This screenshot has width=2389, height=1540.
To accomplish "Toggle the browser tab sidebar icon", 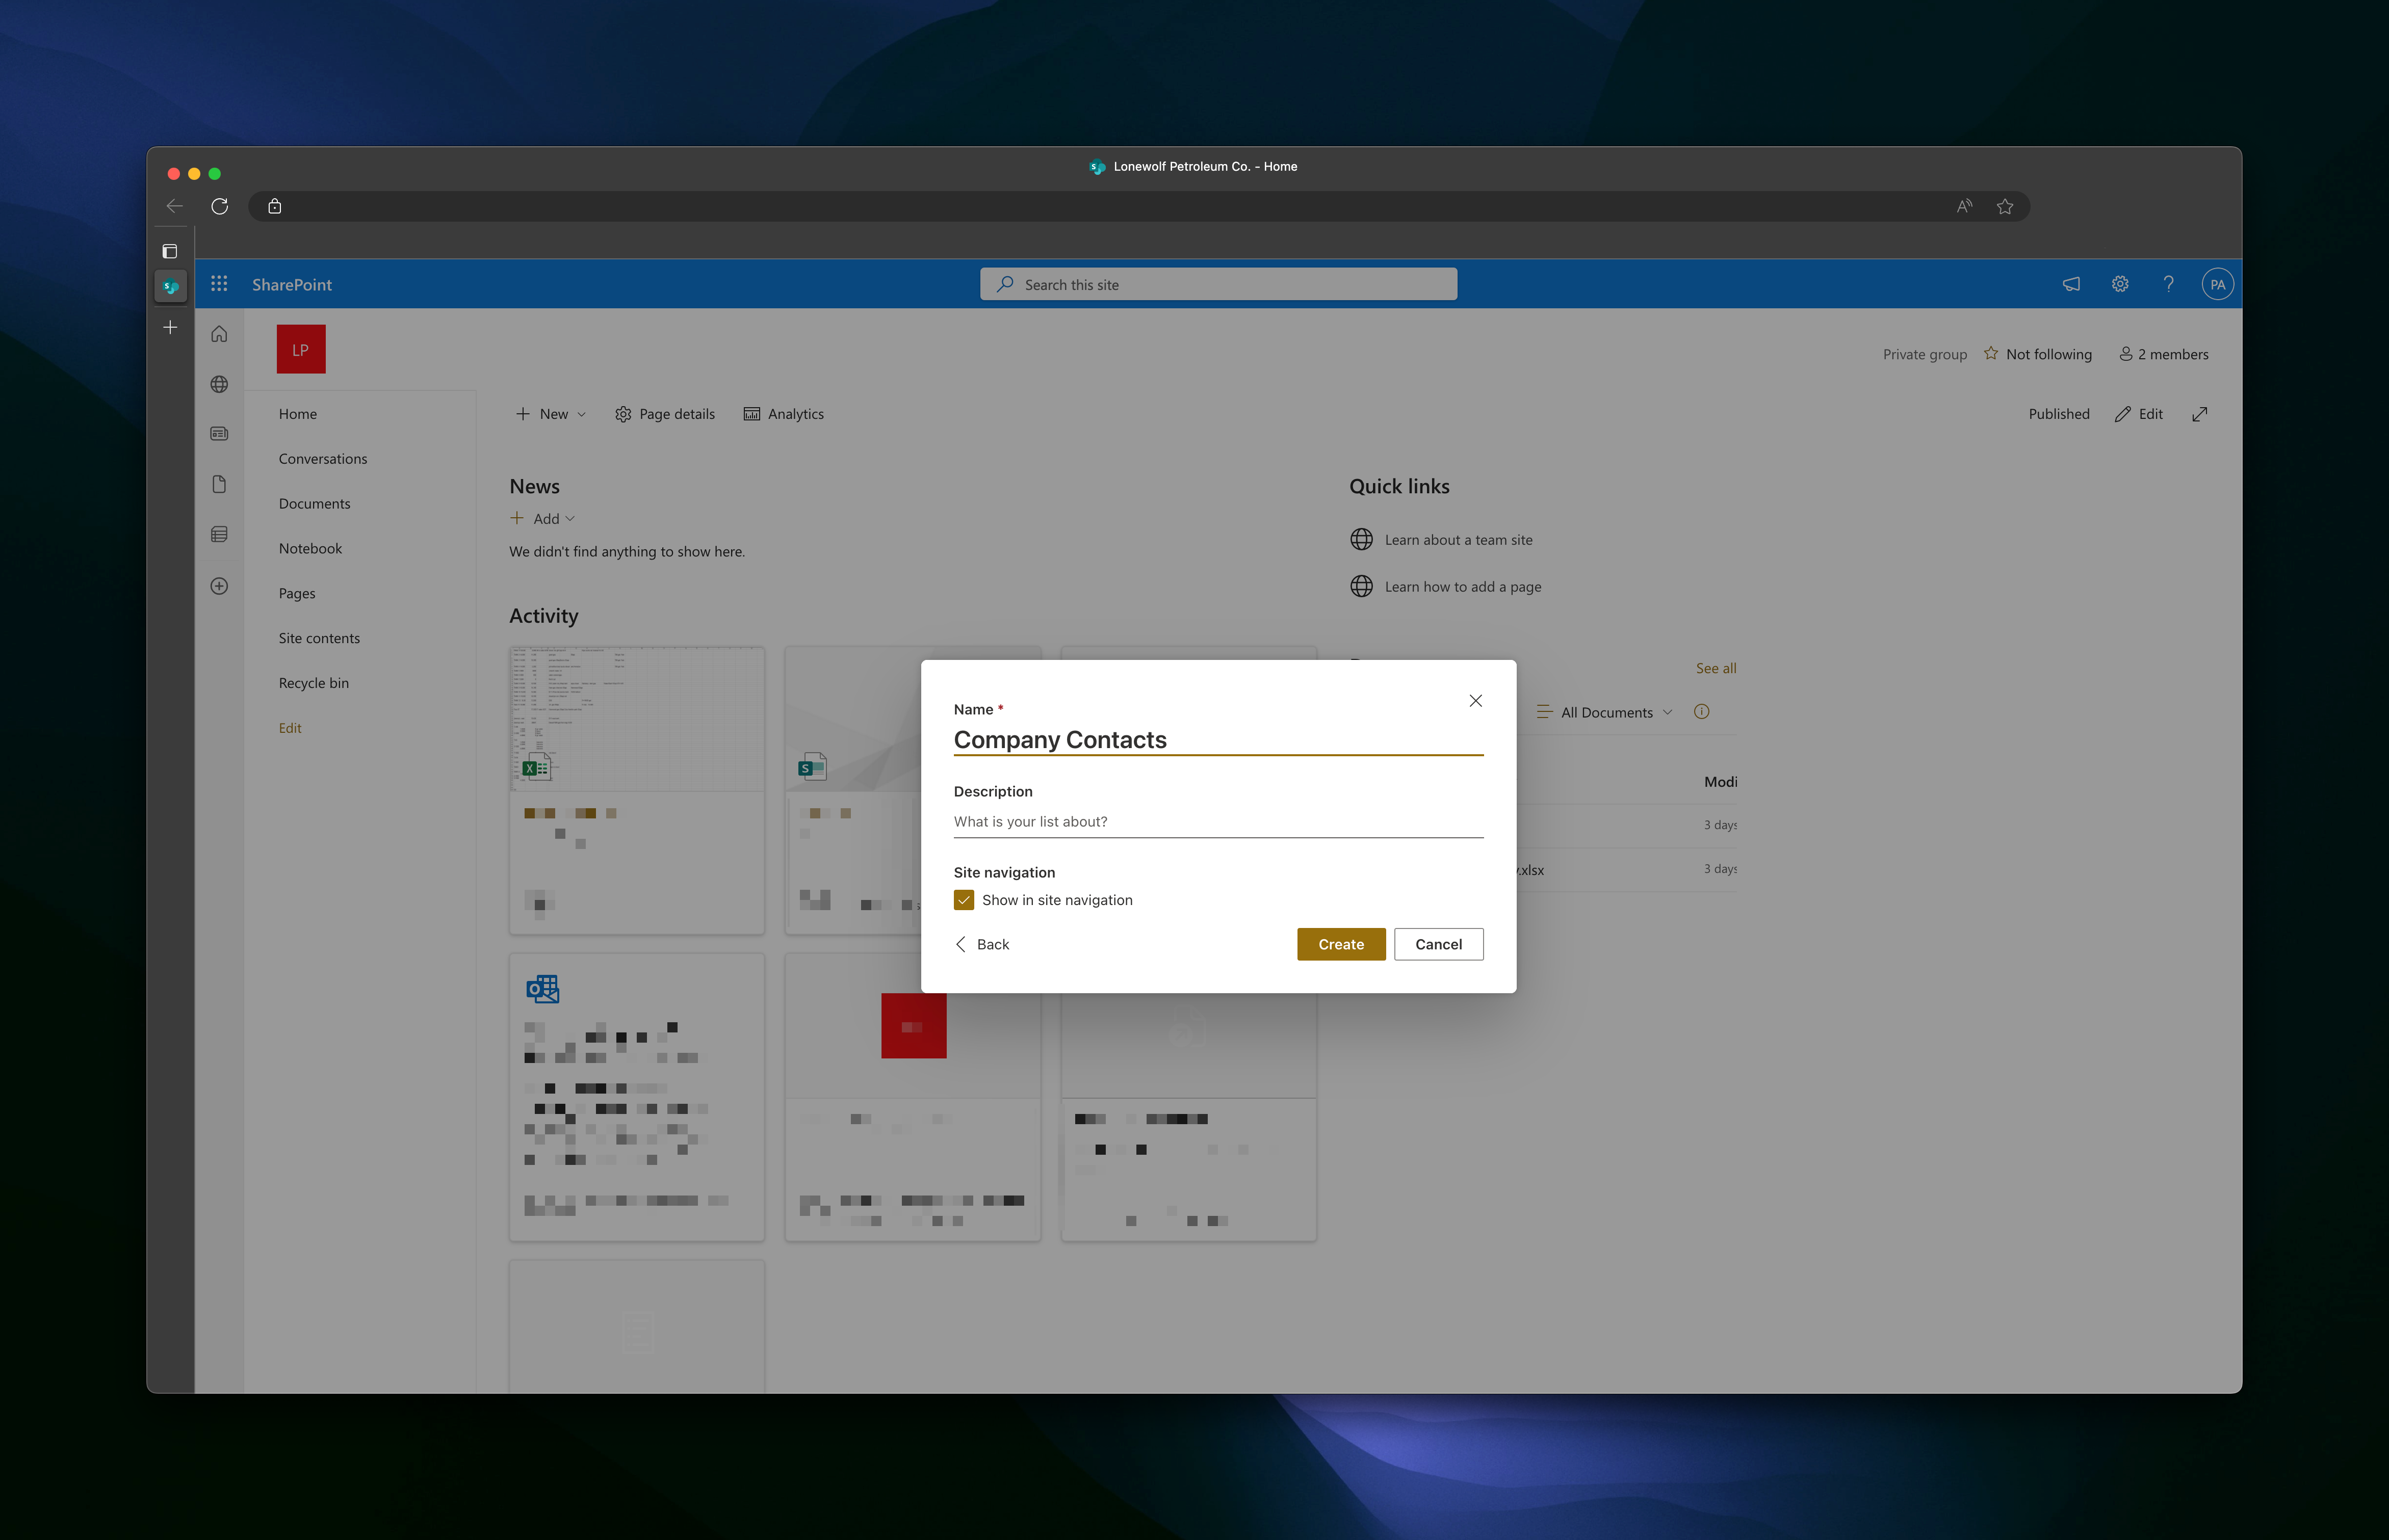I will click(x=170, y=251).
